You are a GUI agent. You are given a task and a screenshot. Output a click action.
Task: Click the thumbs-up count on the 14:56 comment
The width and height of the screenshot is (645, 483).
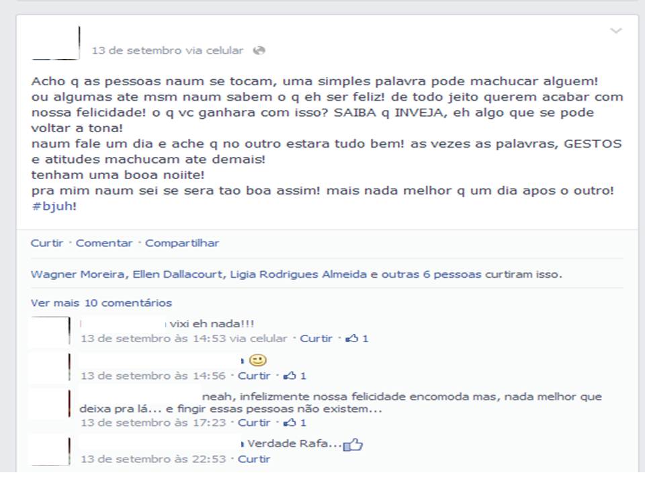(294, 376)
